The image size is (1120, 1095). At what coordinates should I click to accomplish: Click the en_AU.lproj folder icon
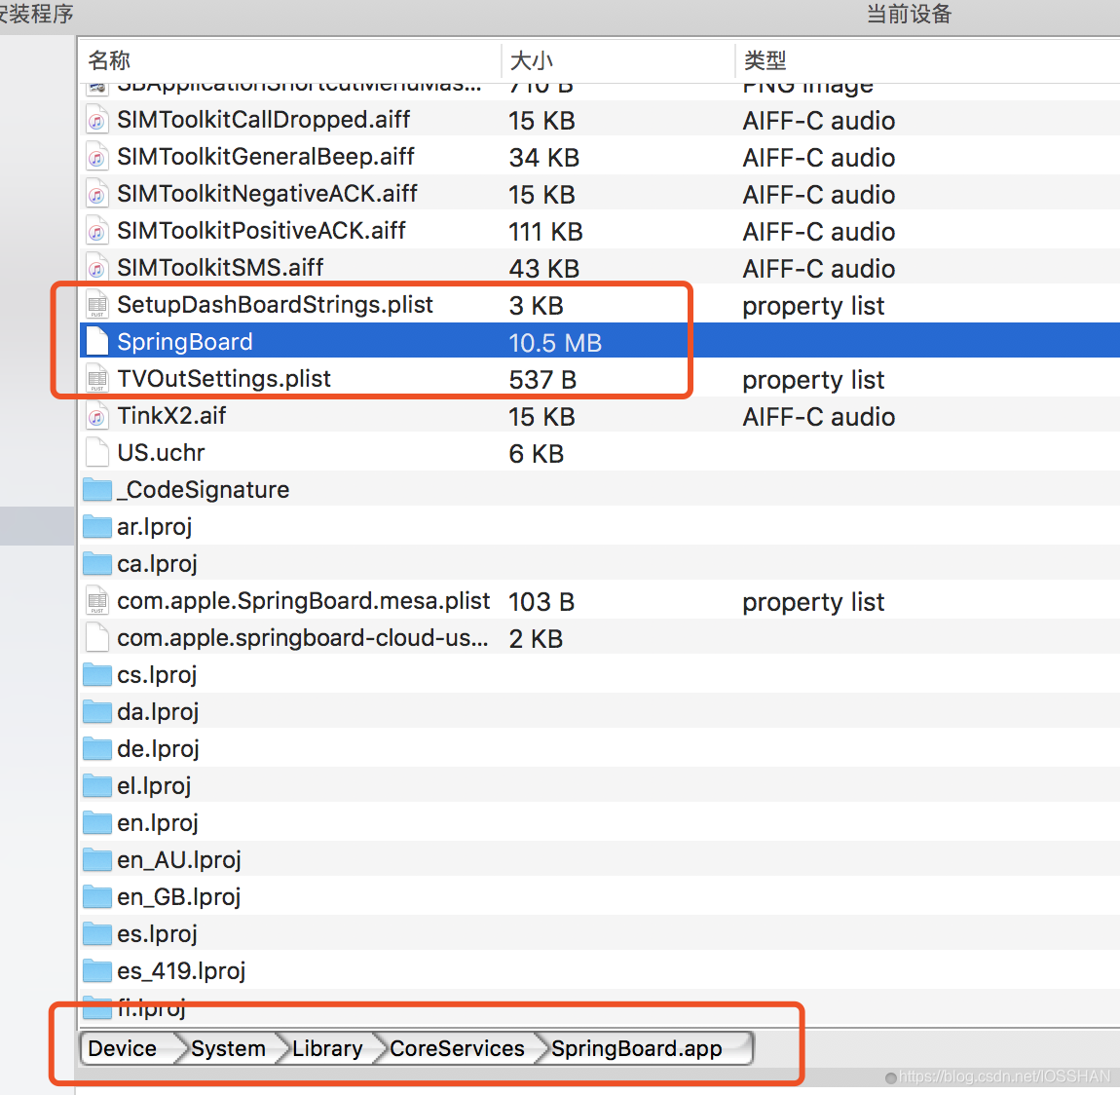tap(97, 860)
